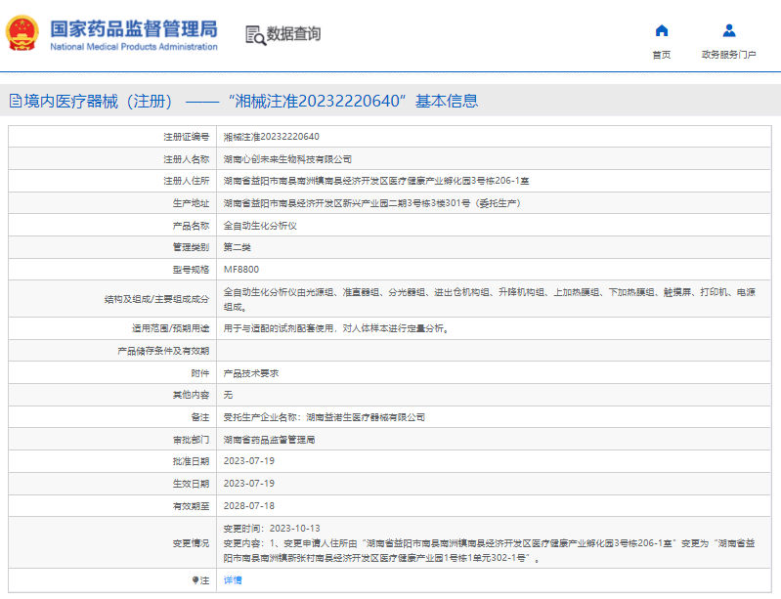Click the 批准日期 value 2023-07-19

(x=249, y=461)
